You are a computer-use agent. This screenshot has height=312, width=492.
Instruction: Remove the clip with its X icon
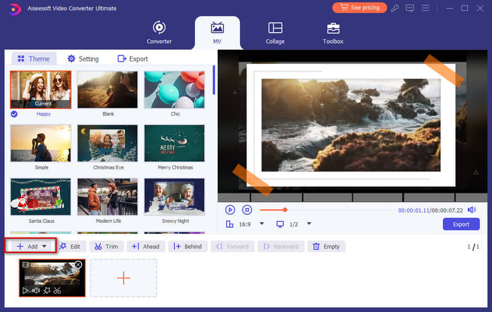(78, 265)
